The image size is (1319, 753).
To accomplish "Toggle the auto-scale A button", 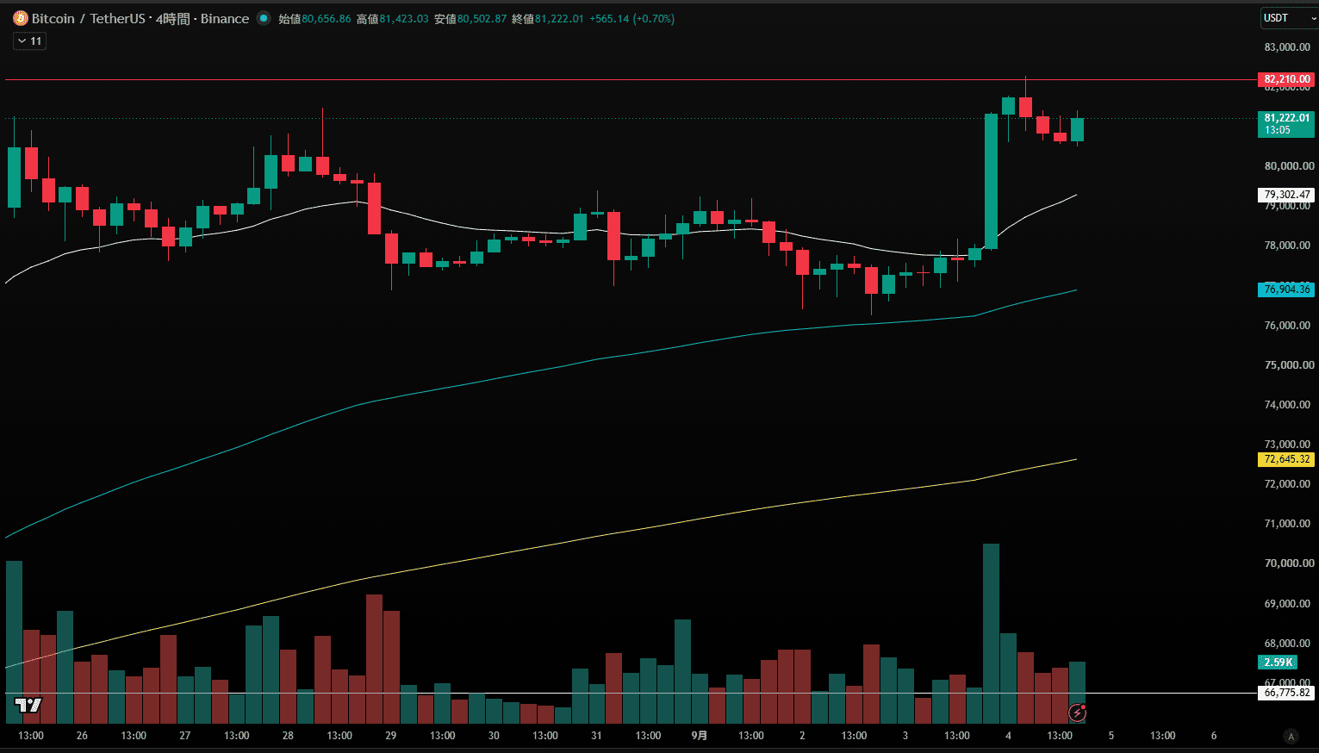I will coord(1290,736).
